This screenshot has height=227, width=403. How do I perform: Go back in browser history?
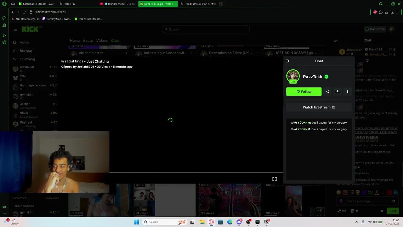(13, 12)
